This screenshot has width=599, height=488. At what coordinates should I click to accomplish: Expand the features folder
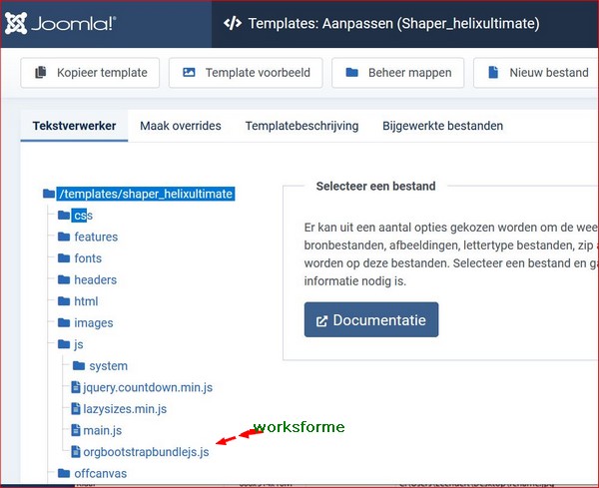point(95,237)
